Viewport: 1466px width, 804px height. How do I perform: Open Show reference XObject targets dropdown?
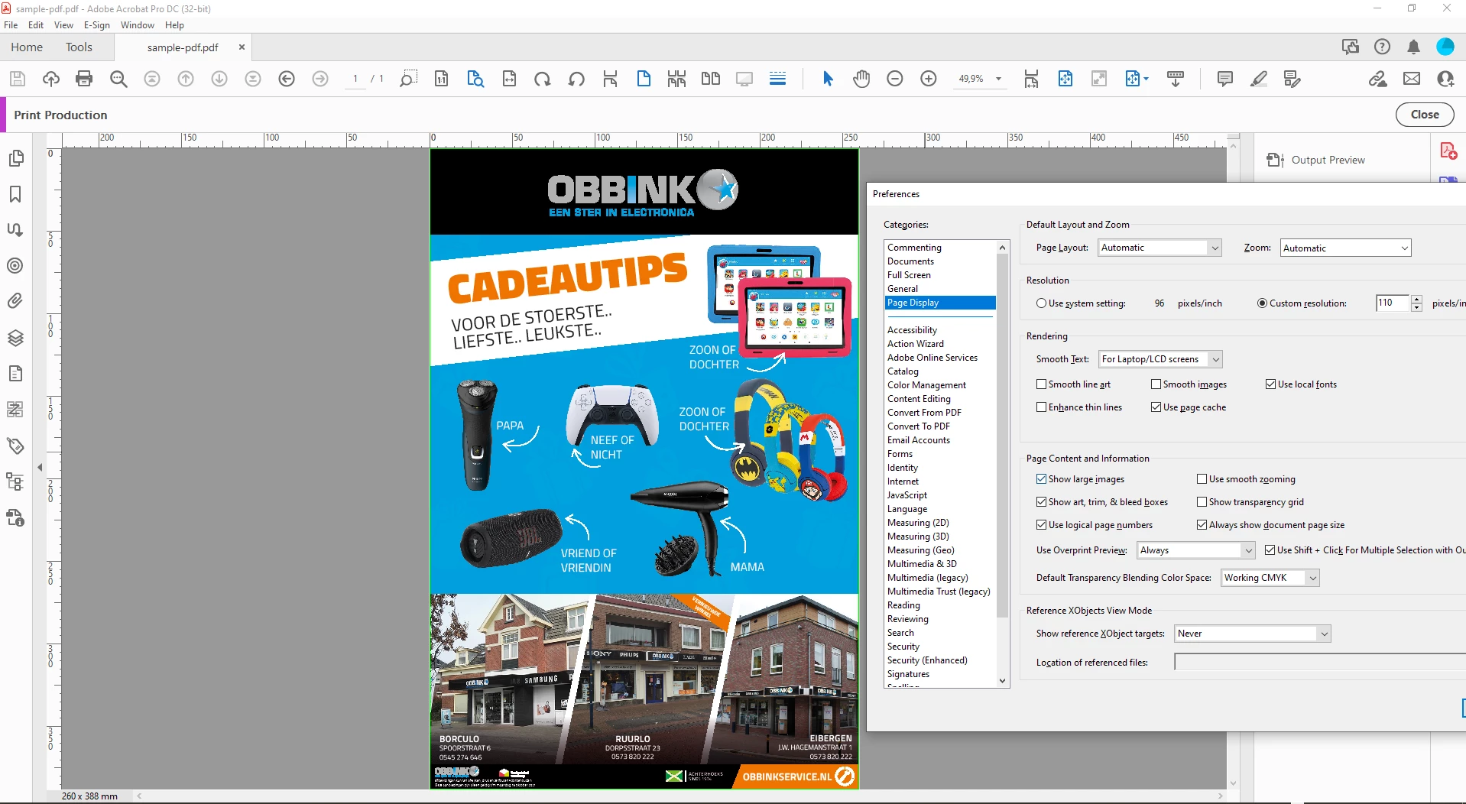point(1253,634)
